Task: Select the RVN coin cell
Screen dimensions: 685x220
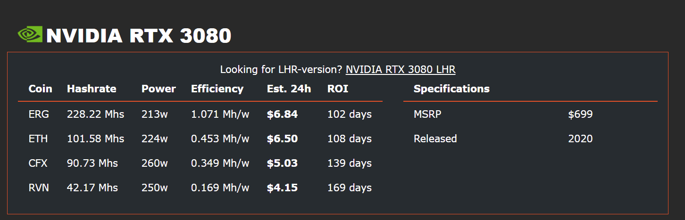Action: pyautogui.click(x=39, y=187)
